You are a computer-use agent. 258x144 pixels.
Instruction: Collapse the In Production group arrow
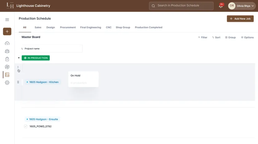(19, 58)
